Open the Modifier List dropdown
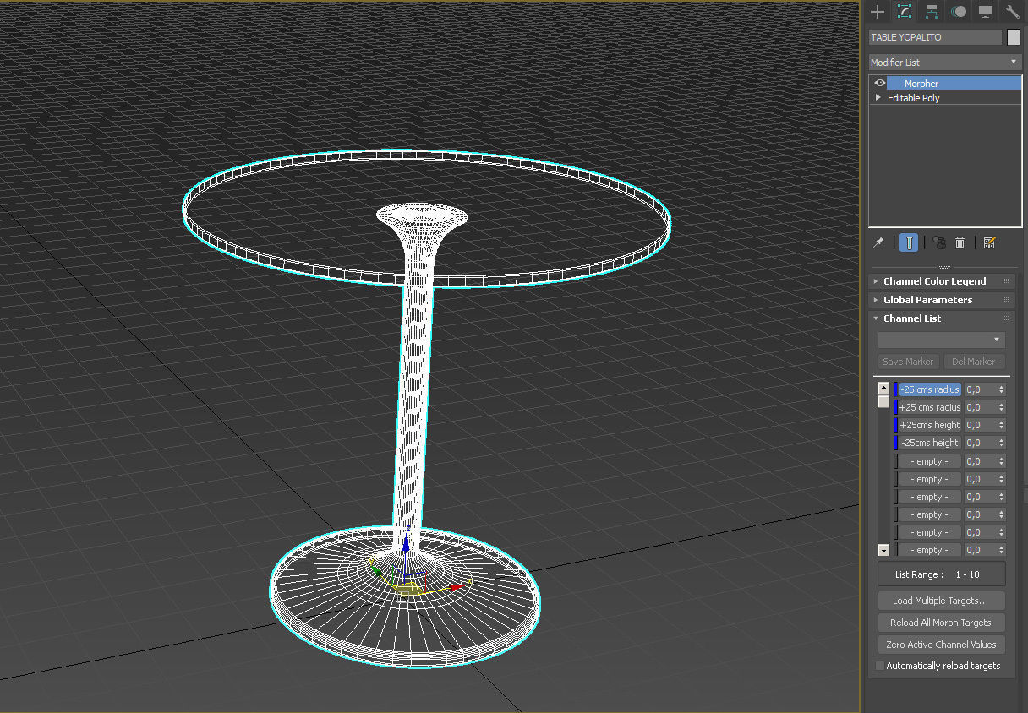Image resolution: width=1028 pixels, height=713 pixels. click(945, 63)
